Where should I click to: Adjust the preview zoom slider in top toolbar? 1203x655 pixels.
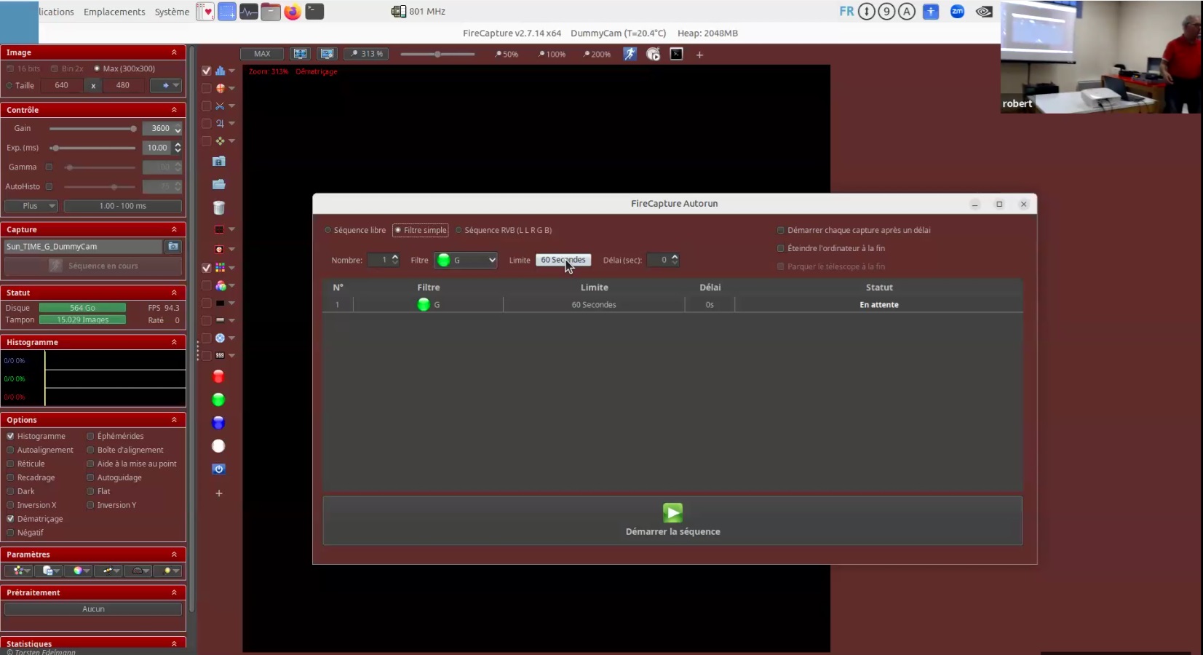point(437,54)
